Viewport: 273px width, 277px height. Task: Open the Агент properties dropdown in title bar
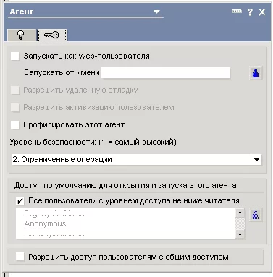click(x=156, y=12)
